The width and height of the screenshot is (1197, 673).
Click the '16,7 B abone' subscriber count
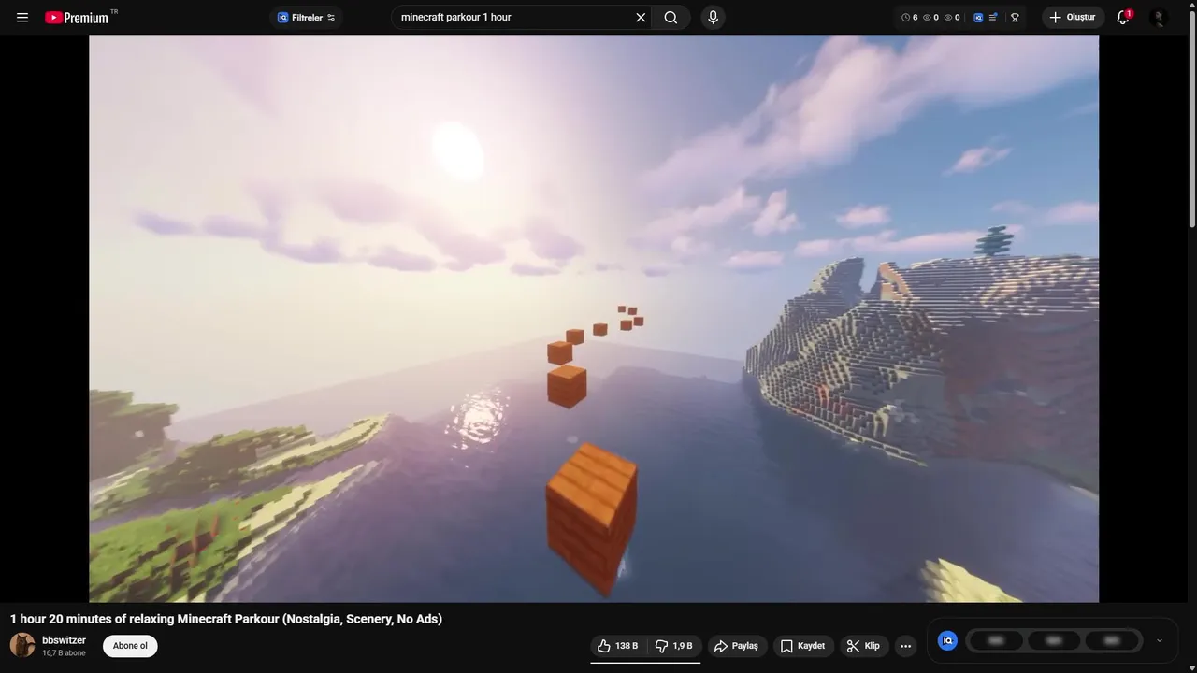click(x=64, y=653)
